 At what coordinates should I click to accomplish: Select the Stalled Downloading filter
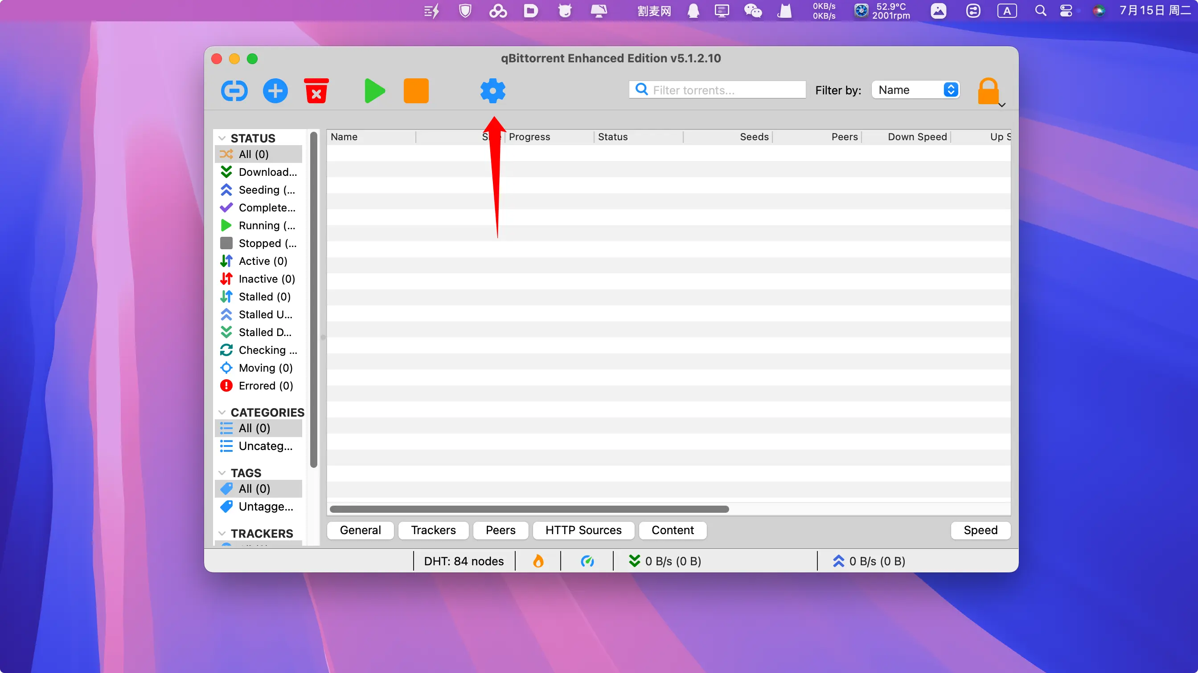click(258, 332)
